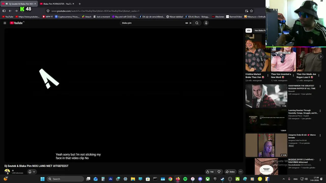Open options for Learning Russian Through Vysotsky
326x183 pixels.
coord(320,111)
